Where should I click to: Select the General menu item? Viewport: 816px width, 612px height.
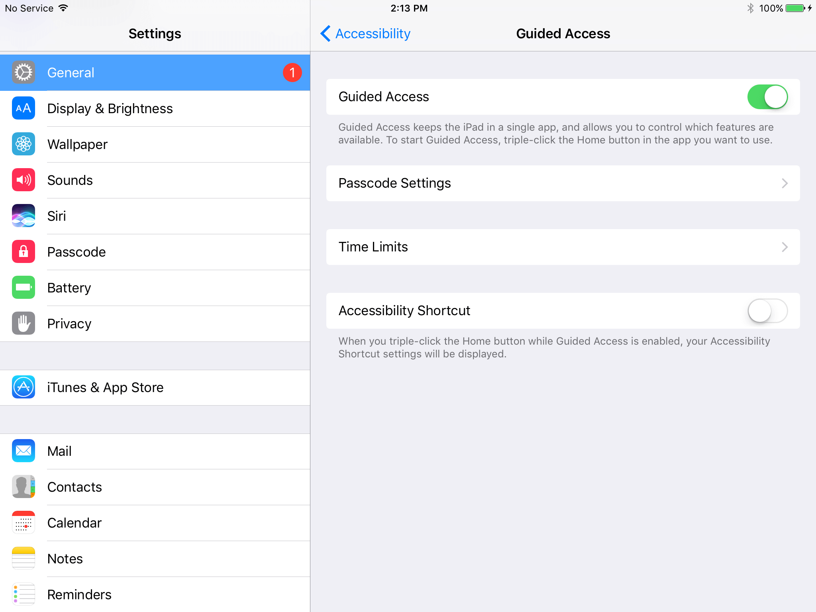[x=155, y=73]
